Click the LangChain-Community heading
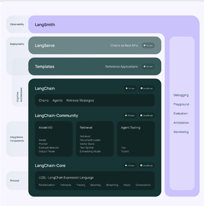204x206 pixels. pyautogui.click(x=56, y=116)
